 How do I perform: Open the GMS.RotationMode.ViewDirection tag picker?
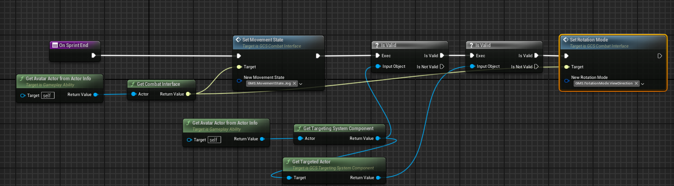(607, 83)
